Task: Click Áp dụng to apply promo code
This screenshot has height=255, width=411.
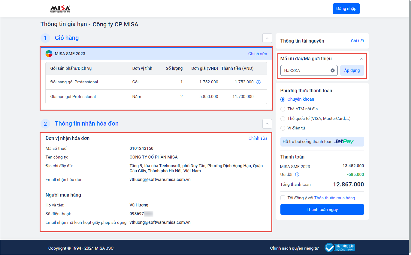Action: 352,70
